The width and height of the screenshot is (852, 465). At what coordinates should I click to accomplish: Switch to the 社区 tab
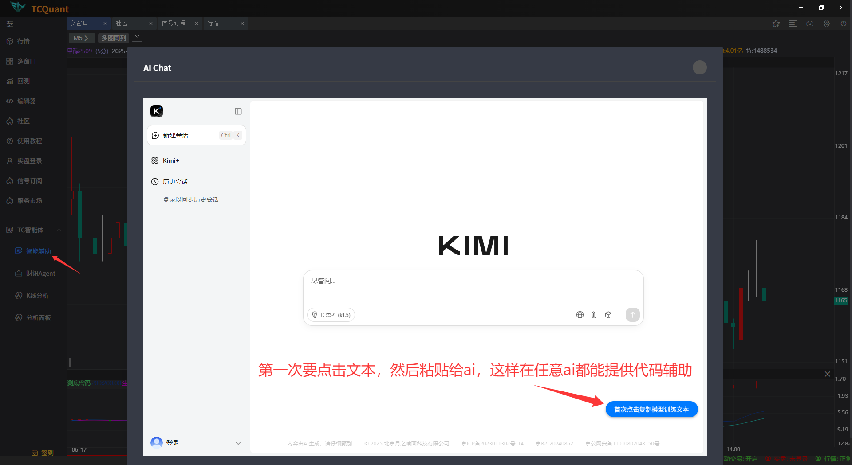(122, 23)
